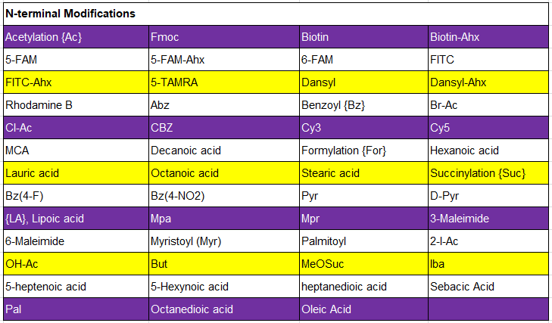Select the MeOSuc cell

[362, 264]
